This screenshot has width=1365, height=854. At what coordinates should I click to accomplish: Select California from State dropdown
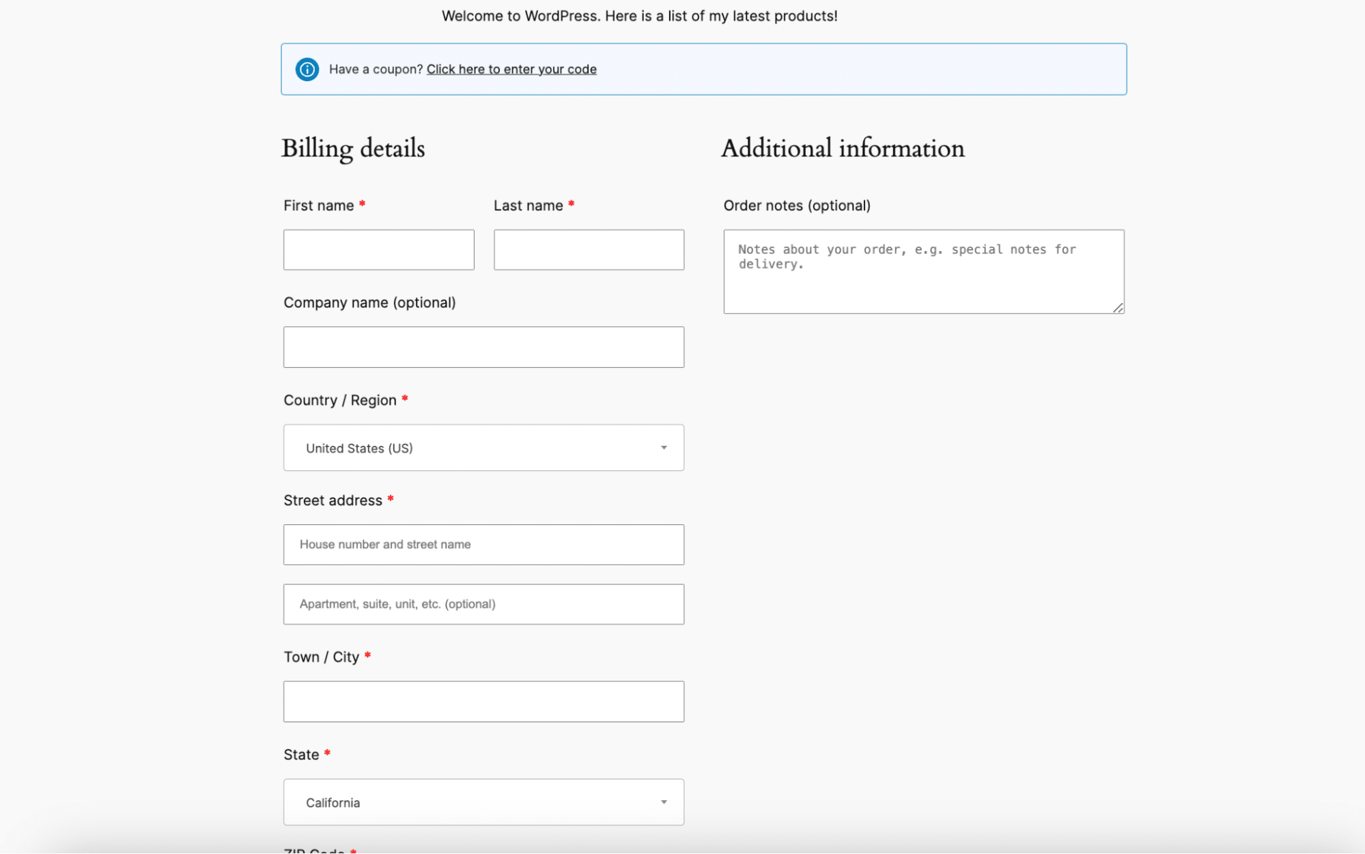click(x=483, y=802)
